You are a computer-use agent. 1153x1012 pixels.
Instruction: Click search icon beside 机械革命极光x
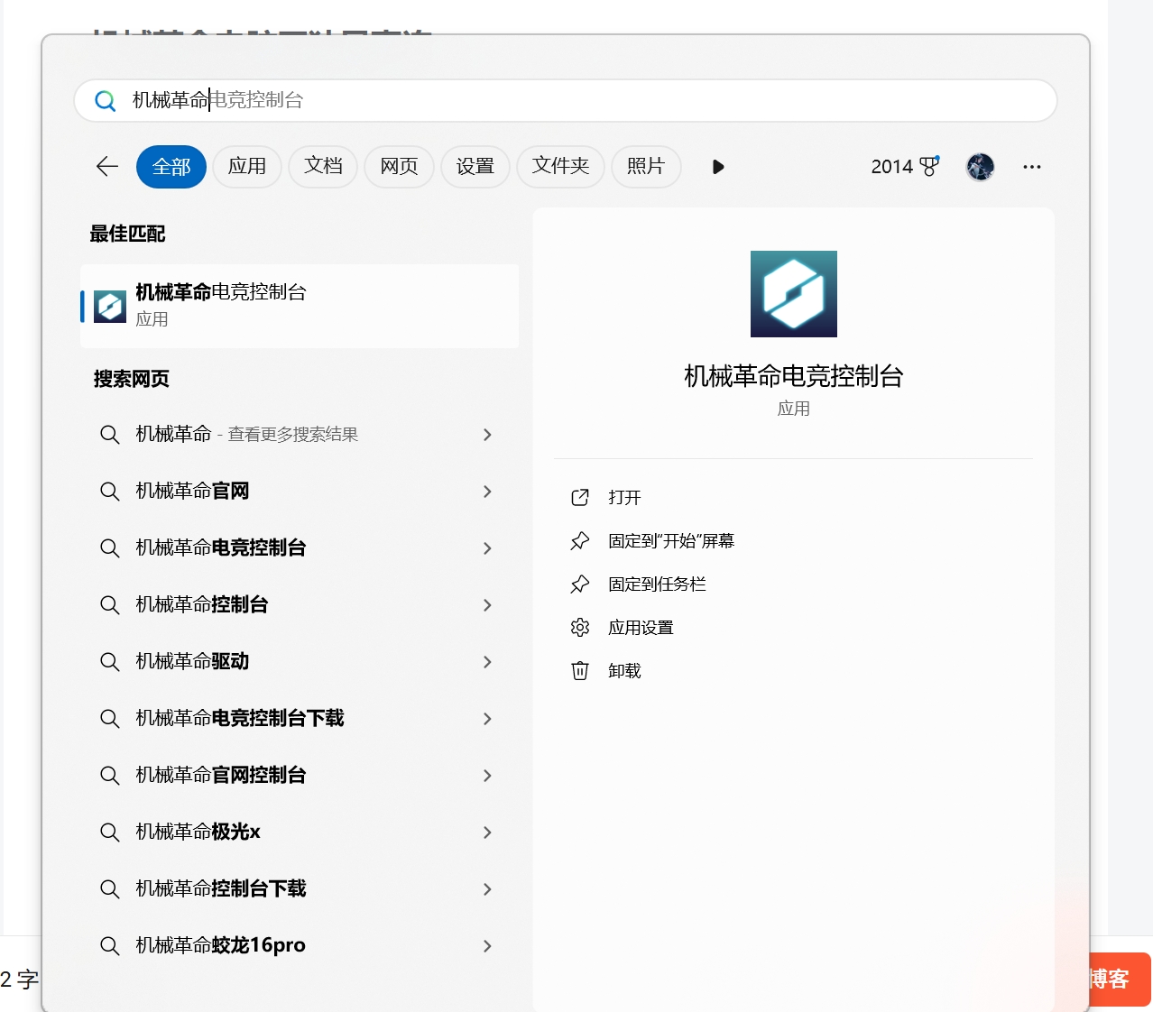110,833
